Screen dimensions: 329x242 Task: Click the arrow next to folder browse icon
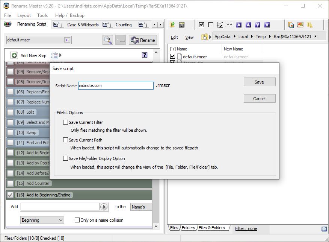(x=210, y=37)
